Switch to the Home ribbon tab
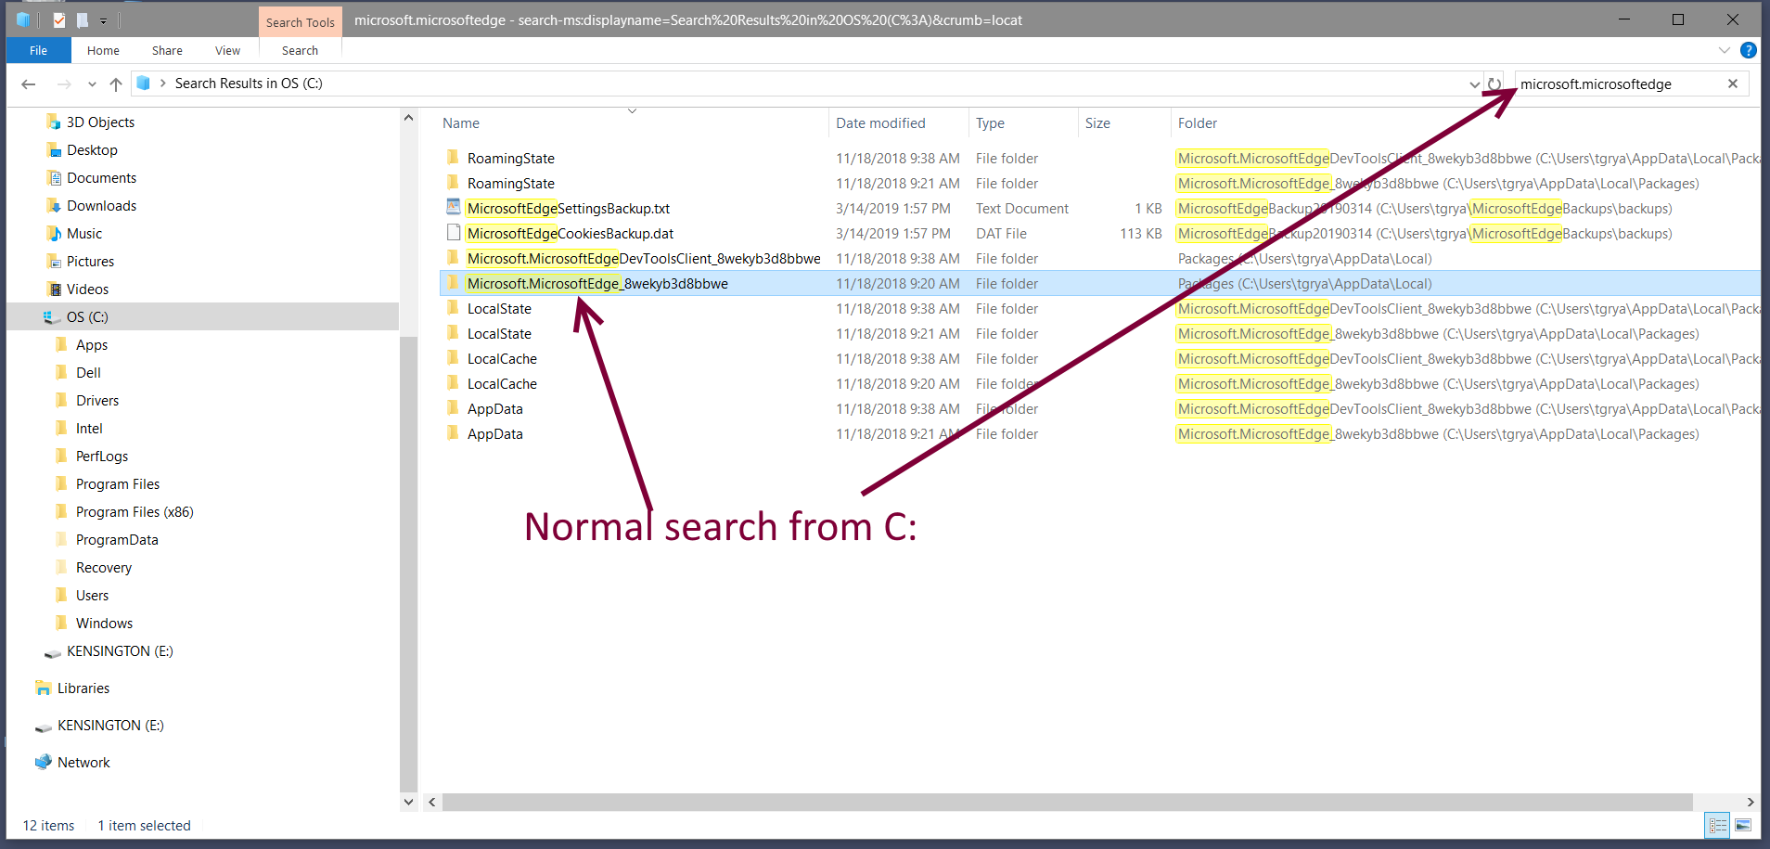The width and height of the screenshot is (1770, 849). coord(103,50)
